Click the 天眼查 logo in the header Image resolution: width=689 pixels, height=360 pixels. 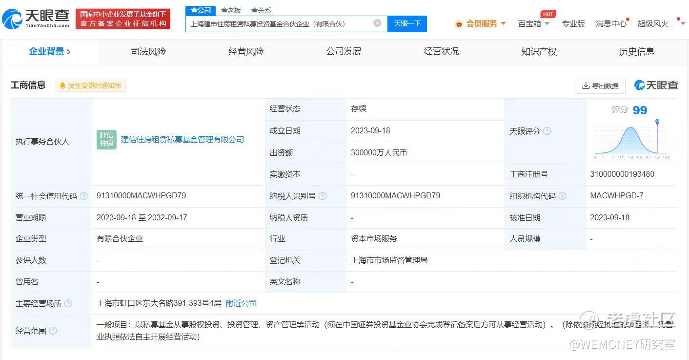click(x=36, y=19)
